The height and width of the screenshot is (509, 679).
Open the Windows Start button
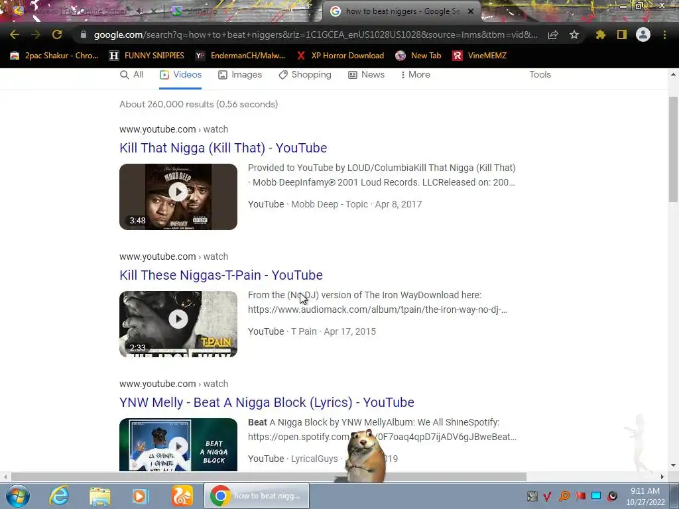(x=18, y=496)
